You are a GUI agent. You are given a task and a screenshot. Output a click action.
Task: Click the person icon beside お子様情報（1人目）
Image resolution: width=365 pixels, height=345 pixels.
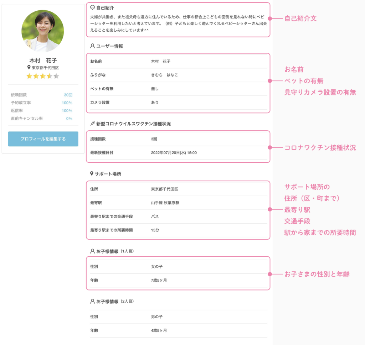click(92, 251)
